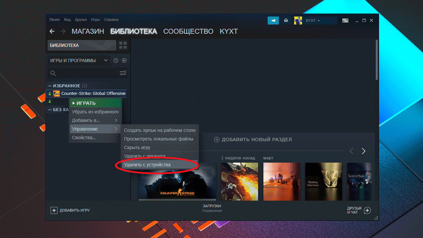Open the announcements megaphone icon
This screenshot has height=238, width=423.
tap(273, 20)
